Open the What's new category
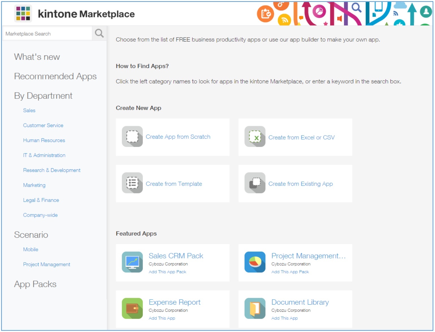 pyautogui.click(x=37, y=57)
